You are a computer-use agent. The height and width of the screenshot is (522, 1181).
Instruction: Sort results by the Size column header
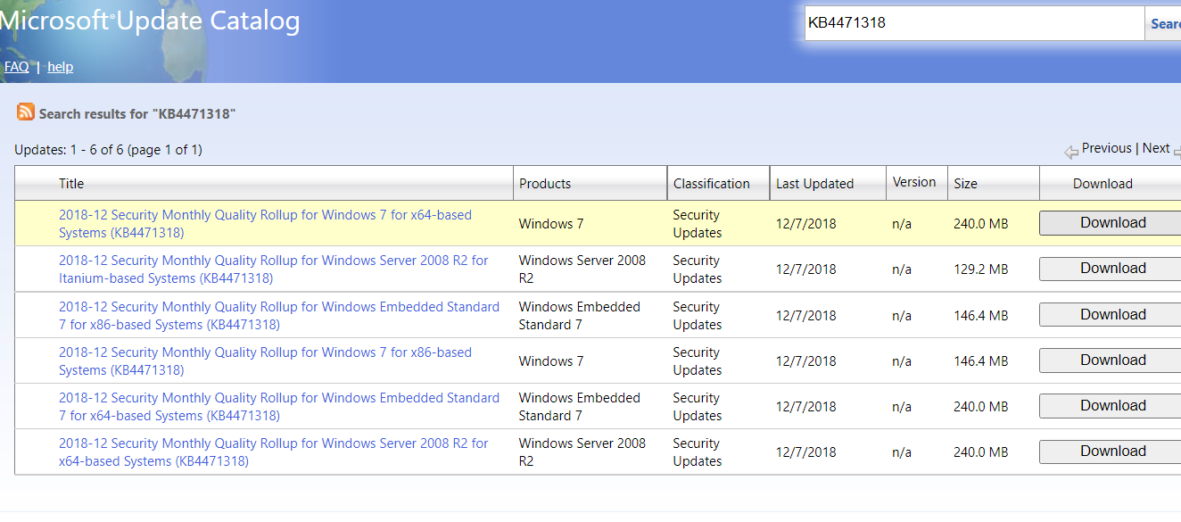click(x=965, y=183)
